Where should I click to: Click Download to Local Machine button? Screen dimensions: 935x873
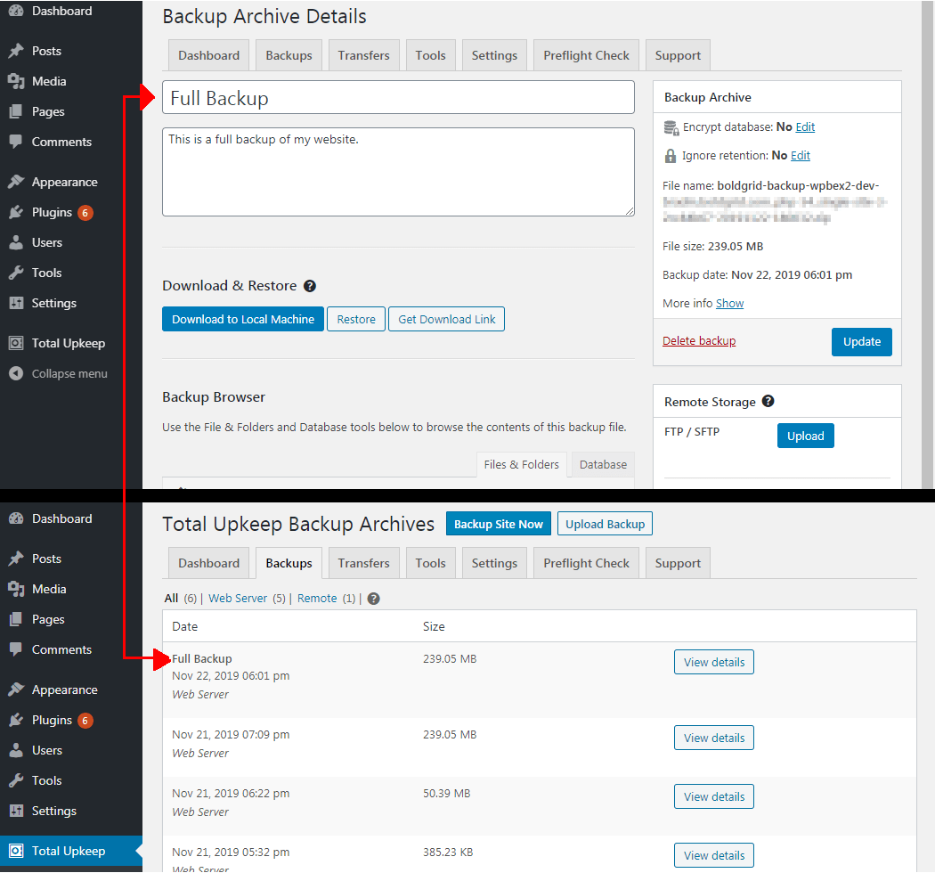[243, 319]
